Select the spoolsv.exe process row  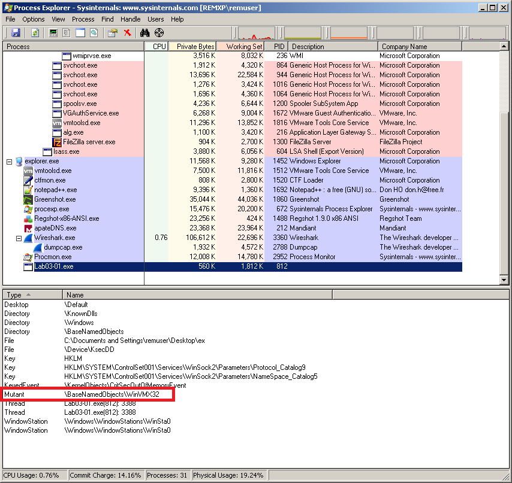233,104
